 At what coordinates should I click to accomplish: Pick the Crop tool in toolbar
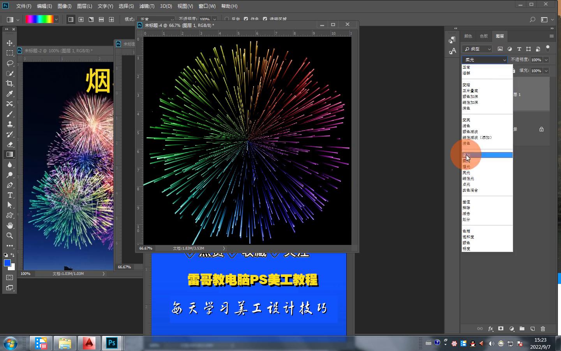10,83
